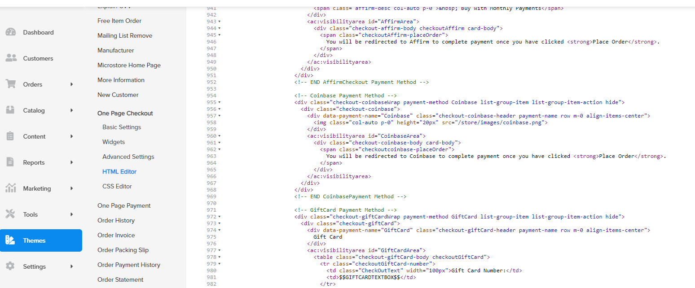Open Basic Settings under One Page Checkout
This screenshot has height=288, width=695.
[122, 127]
